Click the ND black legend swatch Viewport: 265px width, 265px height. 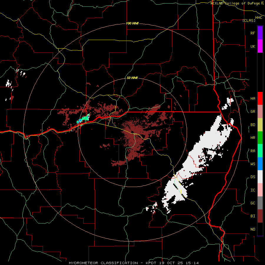(260, 229)
